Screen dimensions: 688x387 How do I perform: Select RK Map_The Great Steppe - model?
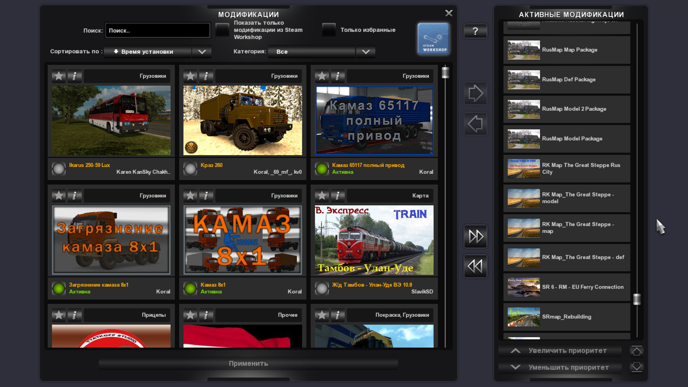[x=567, y=198]
